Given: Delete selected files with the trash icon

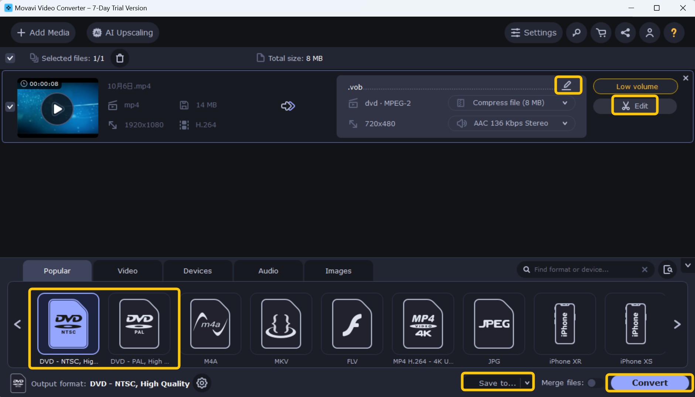Looking at the screenshot, I should [x=119, y=58].
